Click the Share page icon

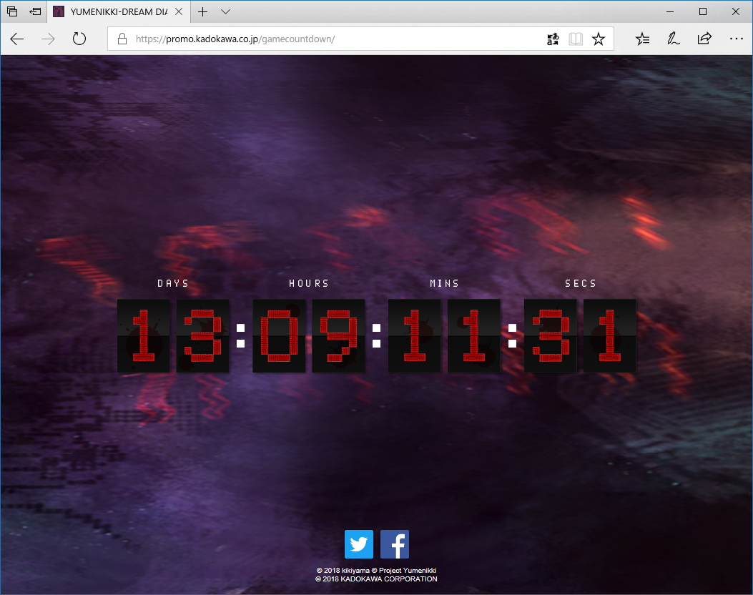point(704,39)
